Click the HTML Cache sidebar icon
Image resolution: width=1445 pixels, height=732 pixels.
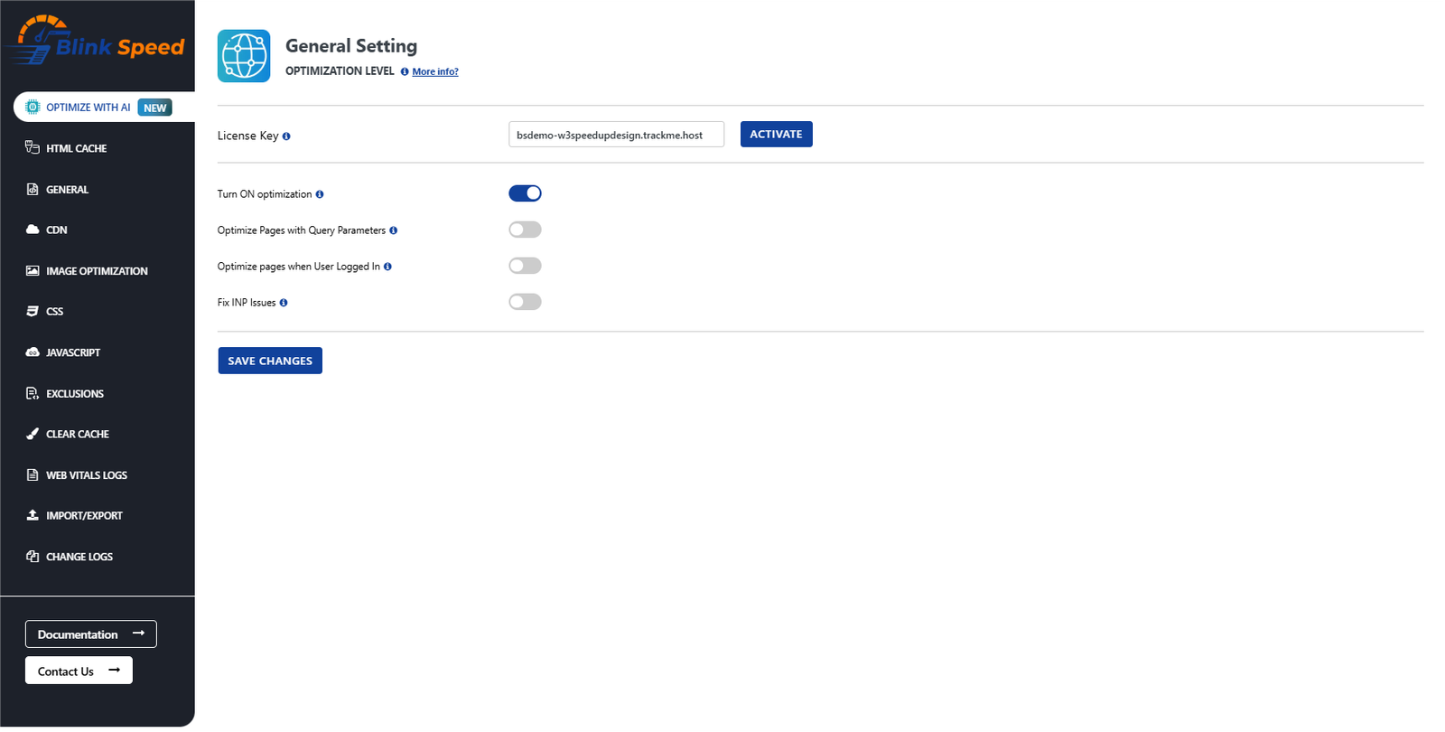[33, 147]
